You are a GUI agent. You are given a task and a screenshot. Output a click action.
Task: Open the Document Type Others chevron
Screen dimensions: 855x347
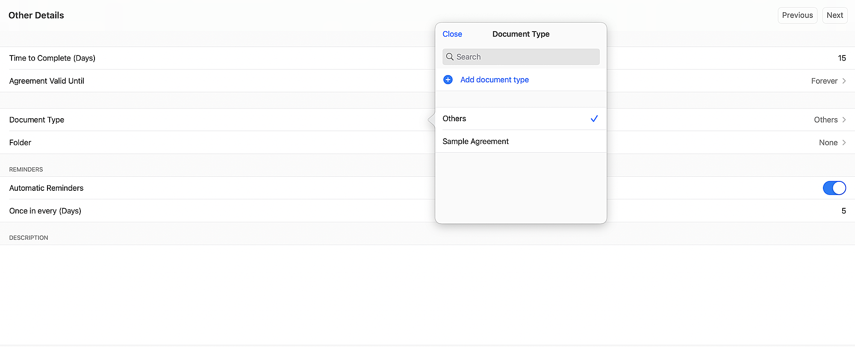pyautogui.click(x=844, y=120)
